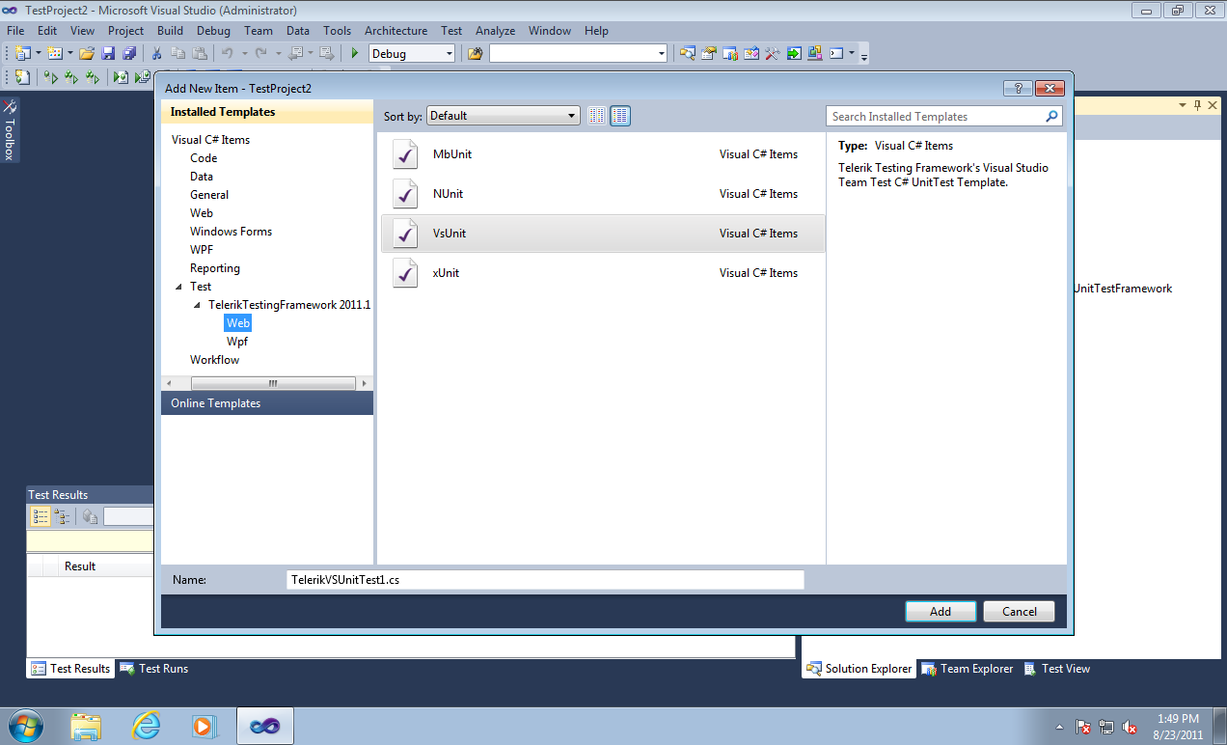Screen dimensions: 1227x745
Task: Click the Help question mark button in dialog
Action: pyautogui.click(x=1018, y=88)
